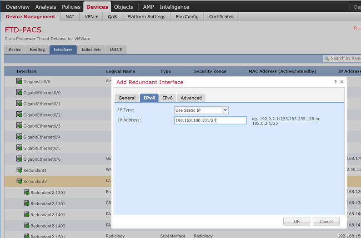
Task: Open the Objects menu
Action: 124,7
